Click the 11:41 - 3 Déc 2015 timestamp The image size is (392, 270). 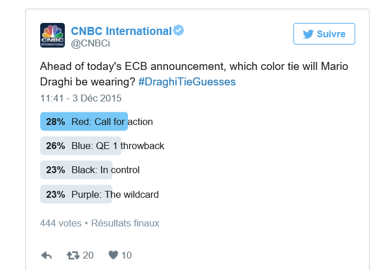[x=81, y=98]
